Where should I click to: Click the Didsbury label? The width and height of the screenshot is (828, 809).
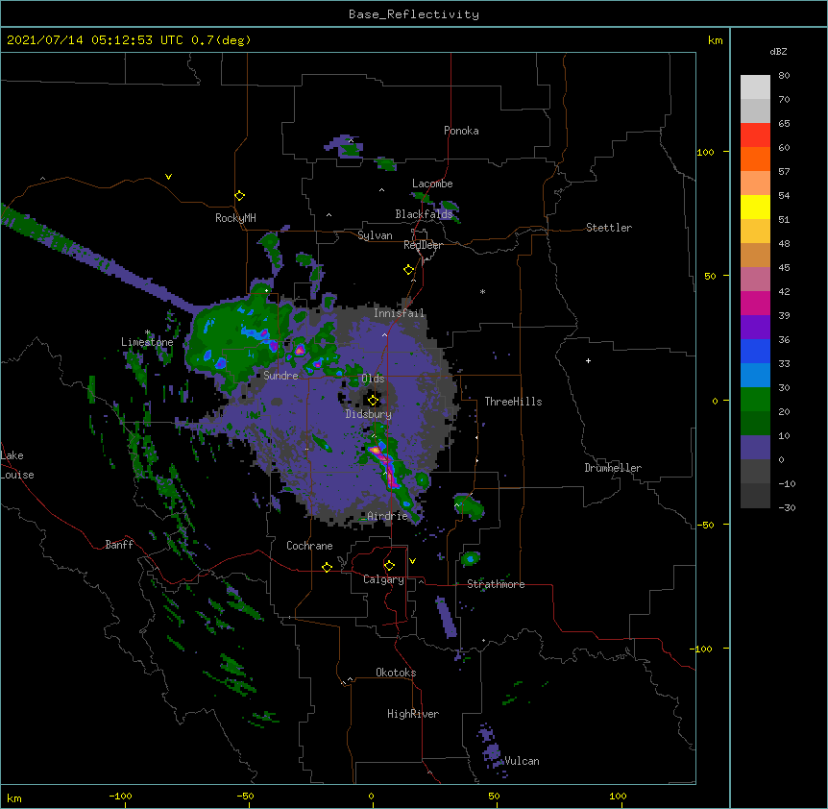point(369,414)
